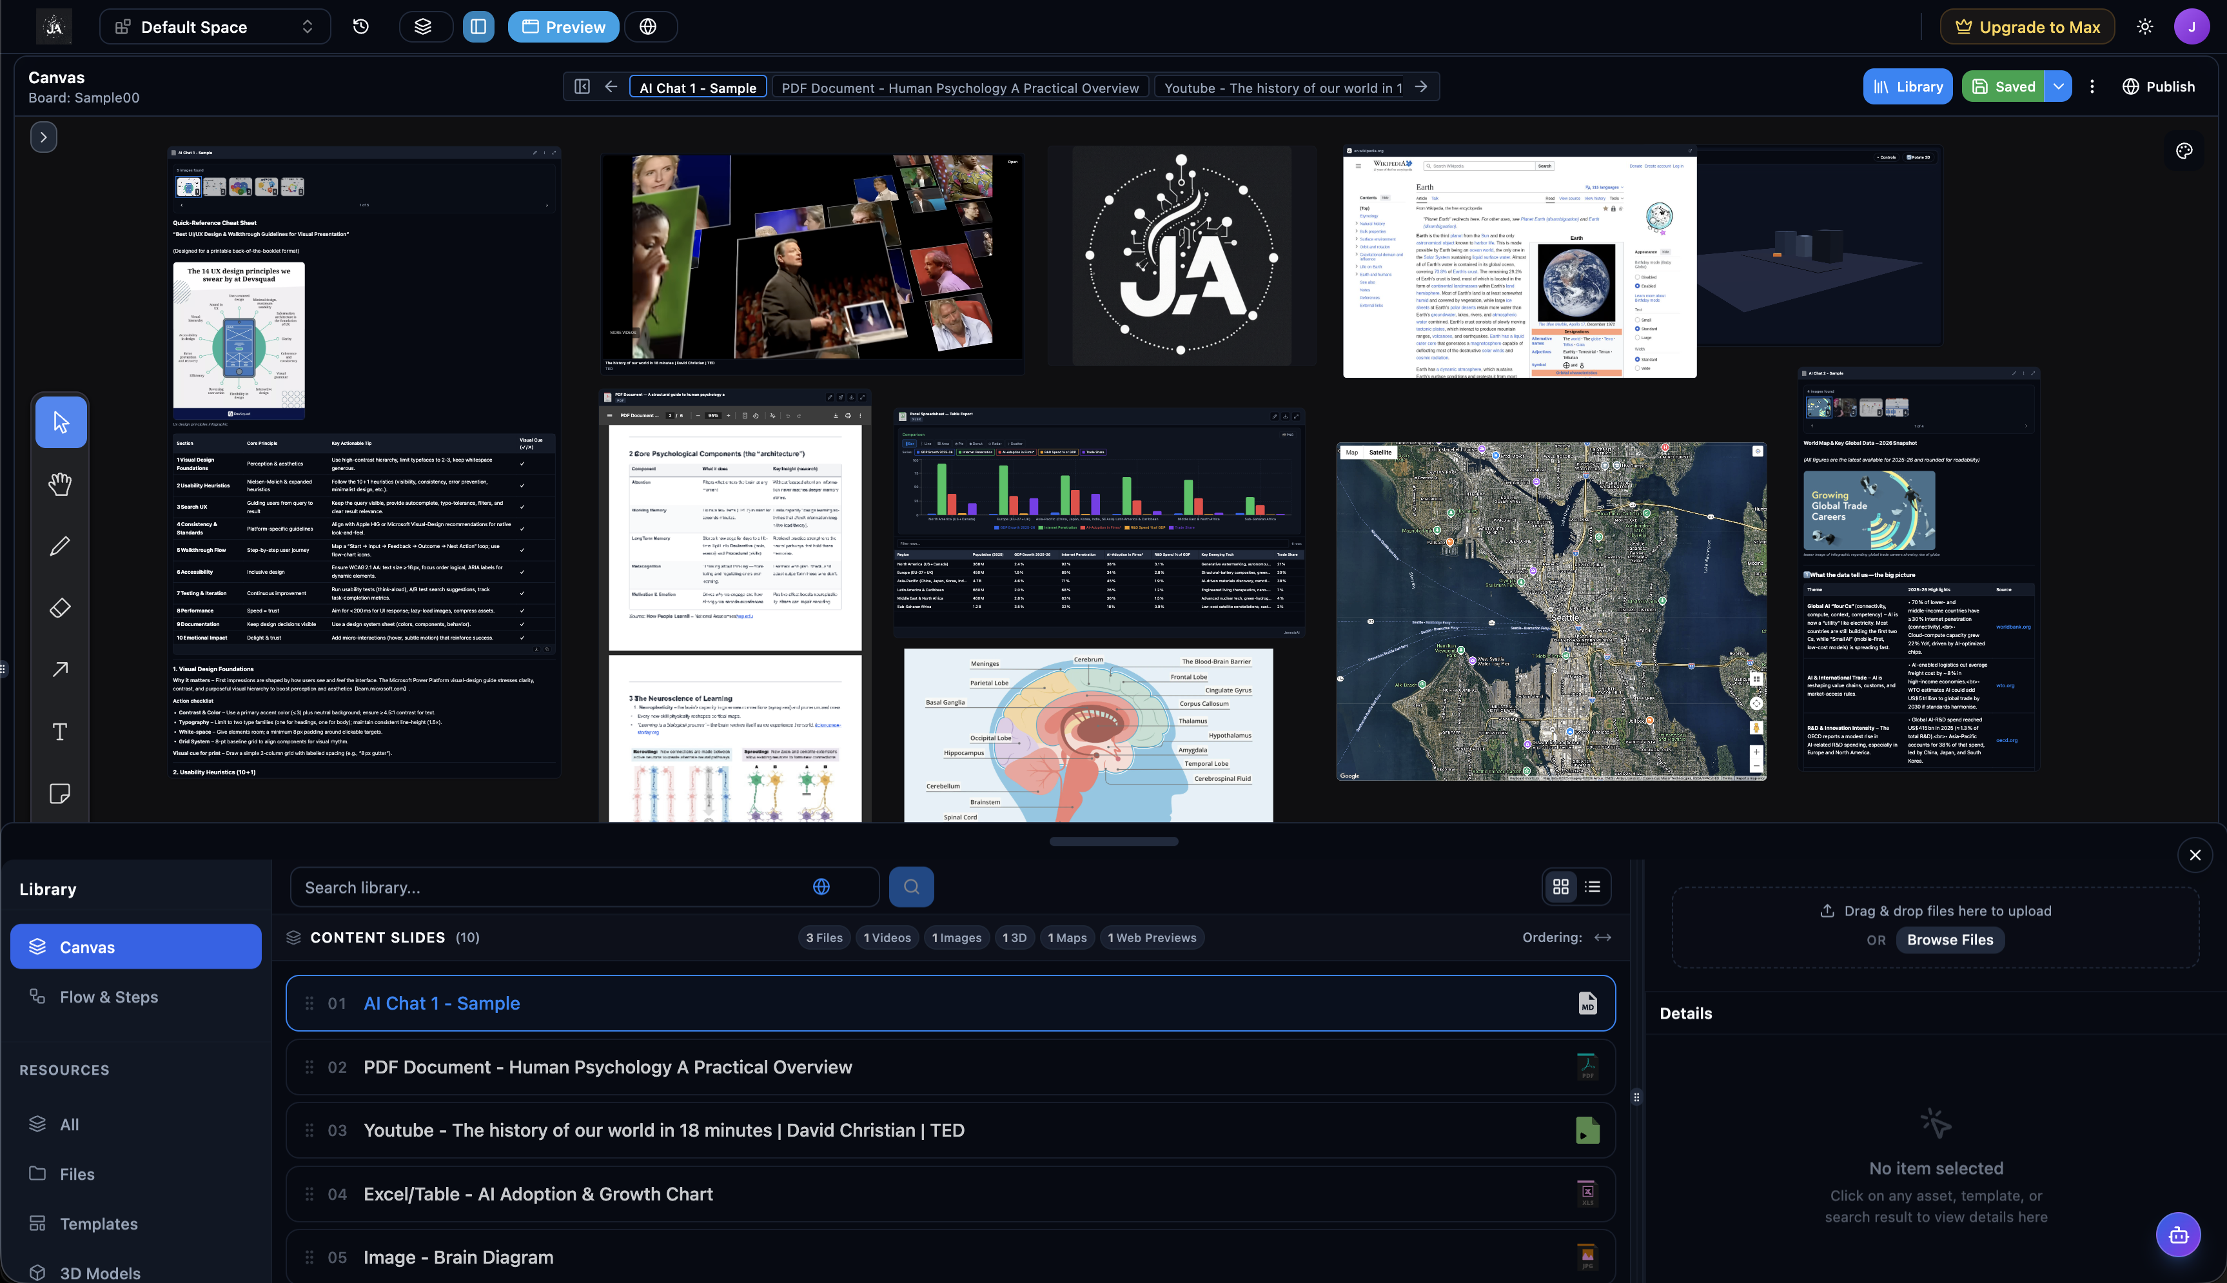Expand the left sidebar panel arrow

tap(43, 137)
